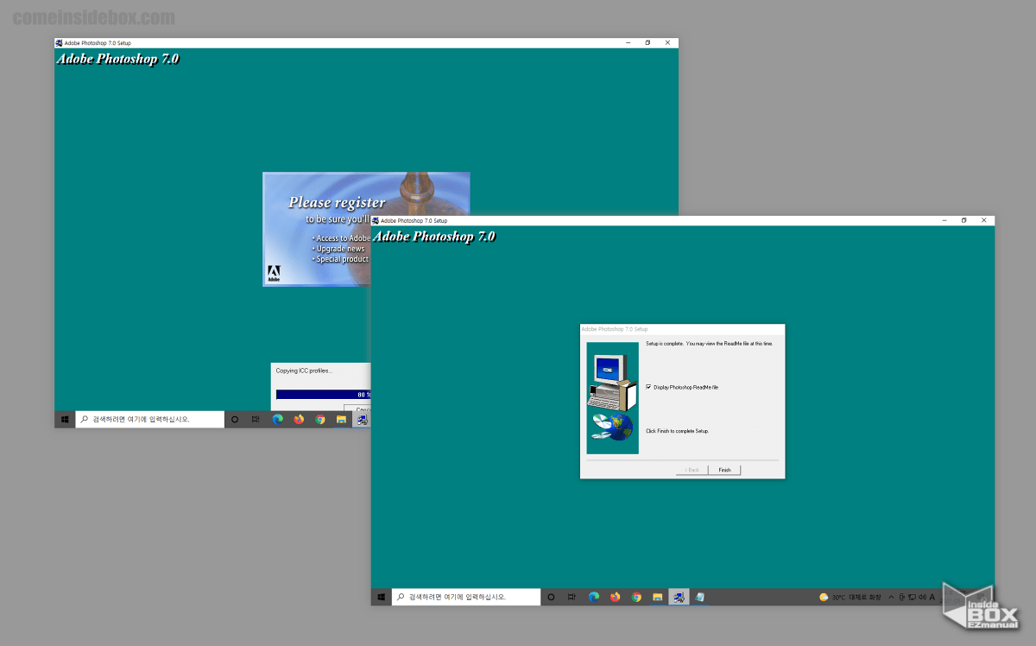Click network icon in system tray
The height and width of the screenshot is (646, 1036).
click(x=912, y=597)
